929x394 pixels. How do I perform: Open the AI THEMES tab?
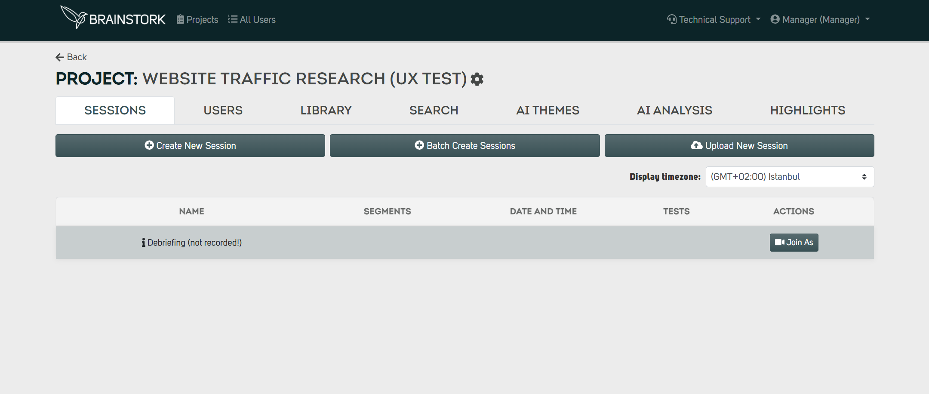[548, 111]
